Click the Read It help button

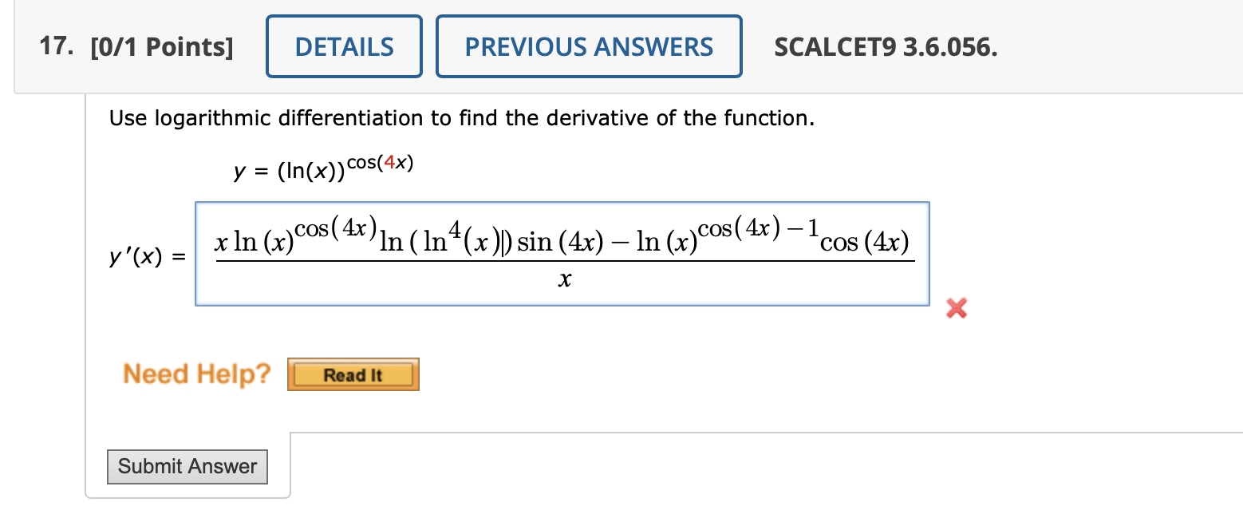tap(353, 374)
